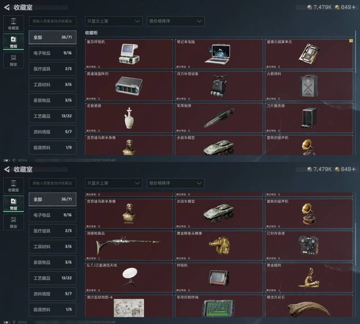Focus the collectible search field in upper screenshot

52,21
